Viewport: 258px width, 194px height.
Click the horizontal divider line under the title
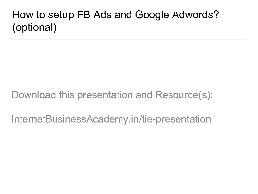tap(129, 39)
